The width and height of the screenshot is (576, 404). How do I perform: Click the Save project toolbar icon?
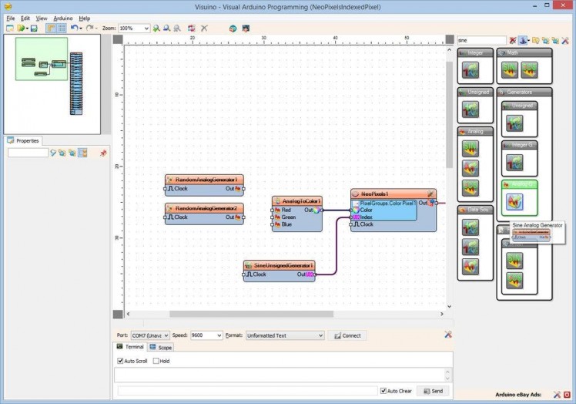[34, 29]
